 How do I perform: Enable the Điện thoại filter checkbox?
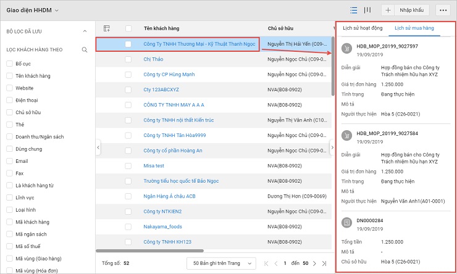click(x=10, y=100)
